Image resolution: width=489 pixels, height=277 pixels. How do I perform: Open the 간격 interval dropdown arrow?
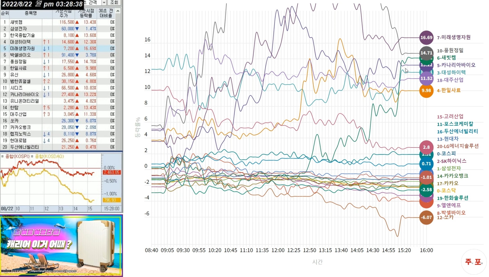pos(104,3)
